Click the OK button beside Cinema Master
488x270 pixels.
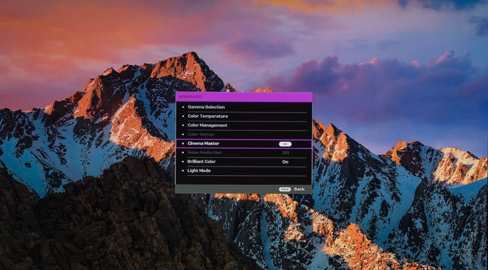coord(285,144)
